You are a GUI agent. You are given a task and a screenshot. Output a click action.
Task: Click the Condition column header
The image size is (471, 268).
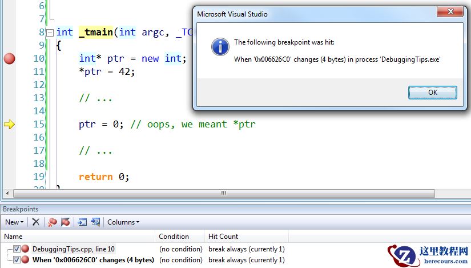coord(180,237)
